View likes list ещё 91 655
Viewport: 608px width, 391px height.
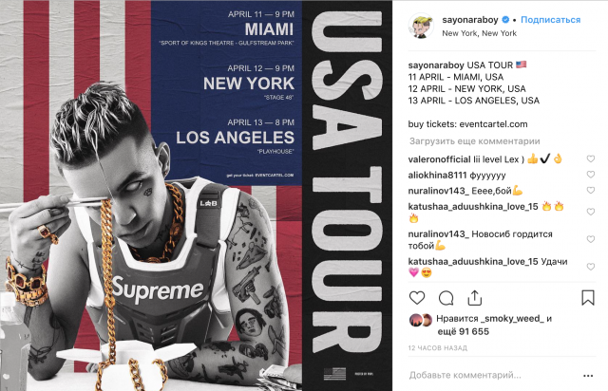tap(464, 332)
